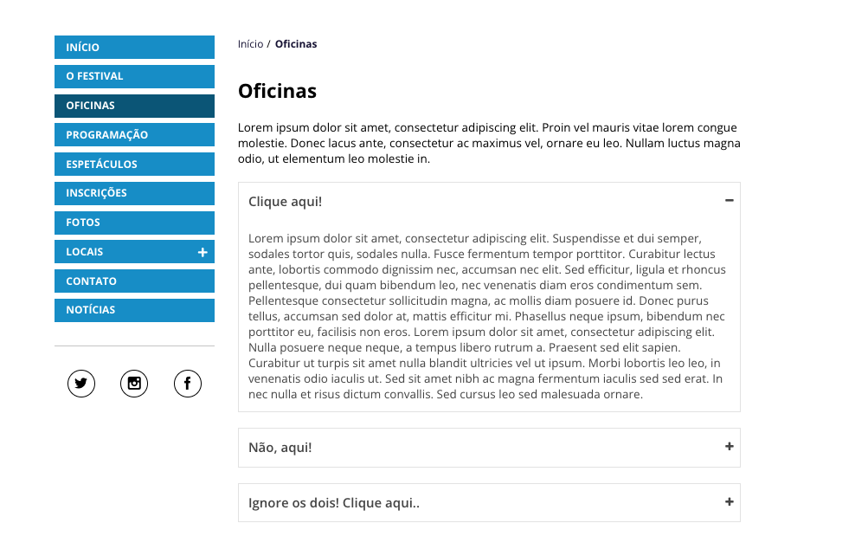Screen dimensions: 855x549
Task: Expand Locais submenu with plus icon
Action: point(202,252)
